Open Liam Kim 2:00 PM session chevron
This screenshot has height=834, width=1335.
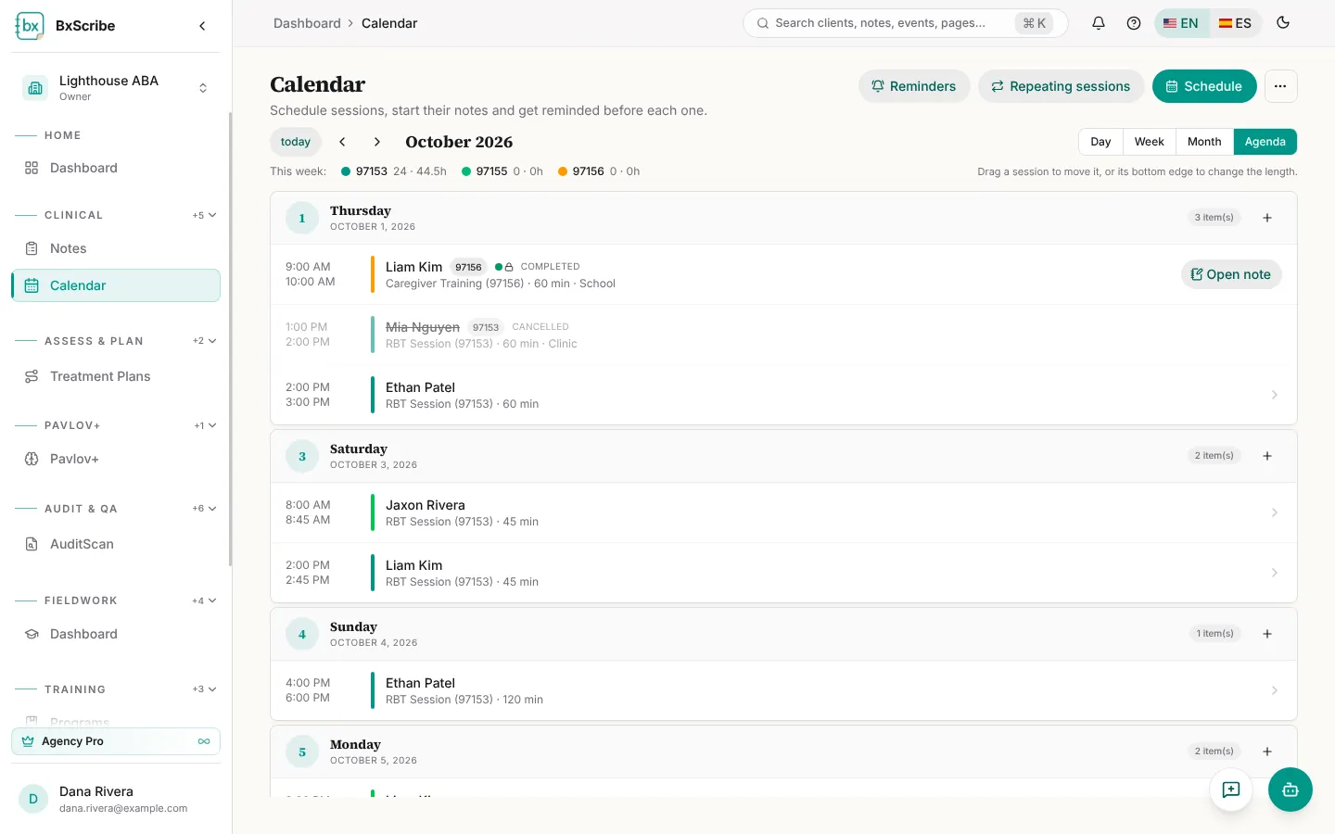1275,573
